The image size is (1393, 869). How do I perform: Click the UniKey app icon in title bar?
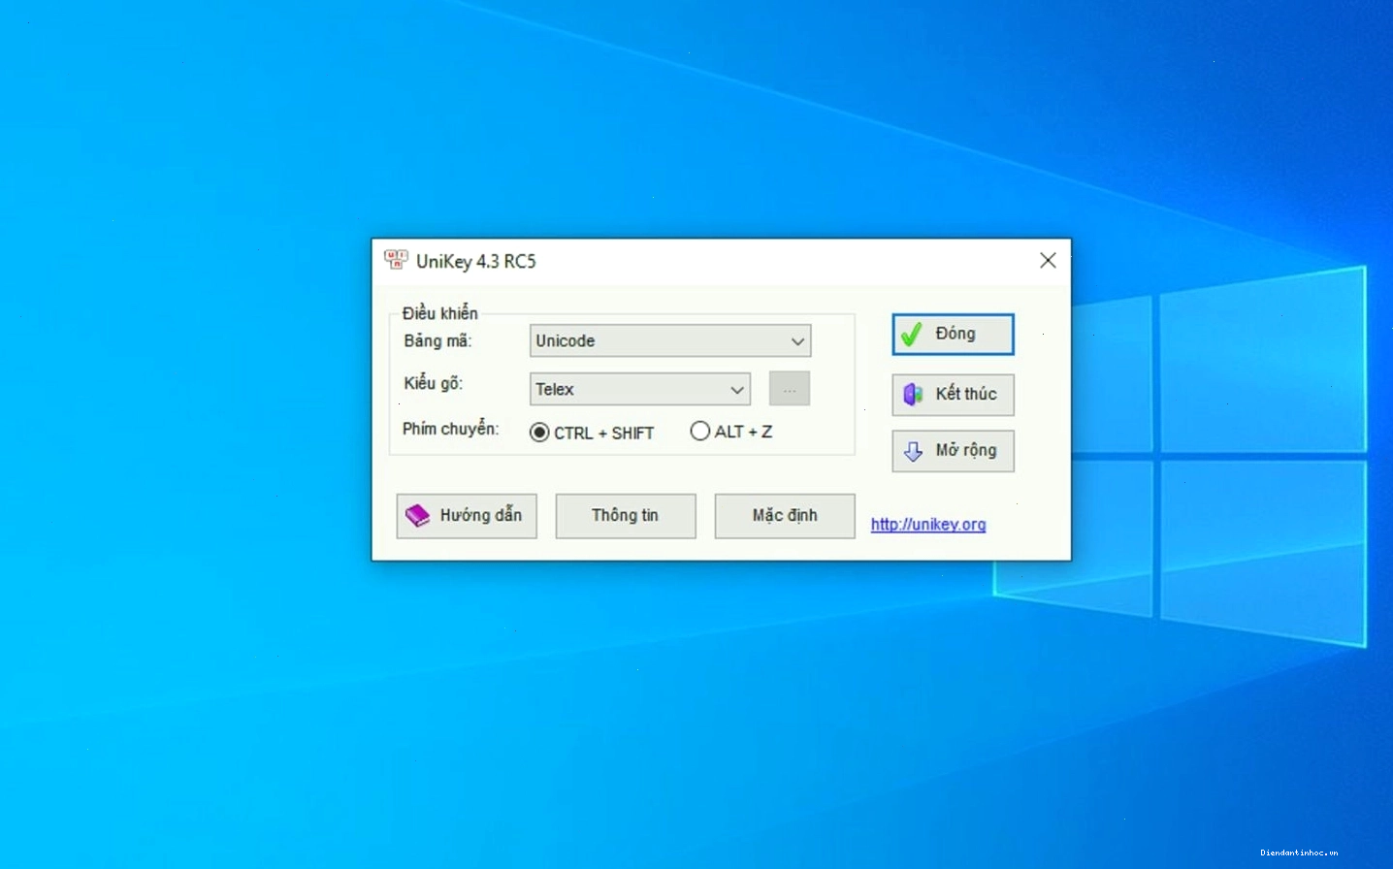[x=396, y=260]
